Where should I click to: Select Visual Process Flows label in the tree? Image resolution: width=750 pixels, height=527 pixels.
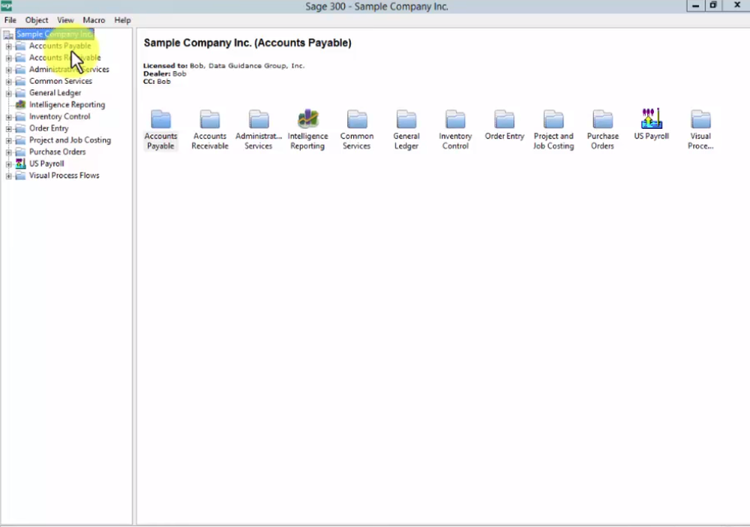[x=64, y=175]
